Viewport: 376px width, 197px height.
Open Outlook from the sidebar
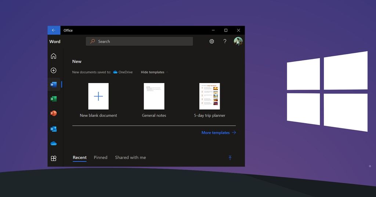pos(54,129)
